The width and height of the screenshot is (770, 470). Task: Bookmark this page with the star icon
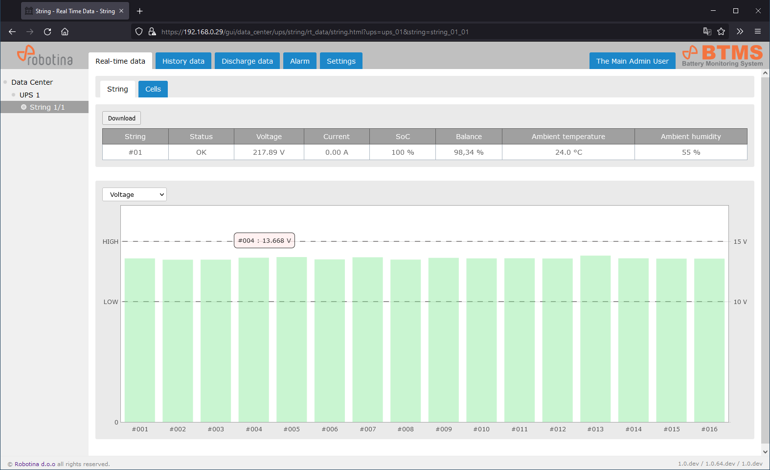pos(721,32)
